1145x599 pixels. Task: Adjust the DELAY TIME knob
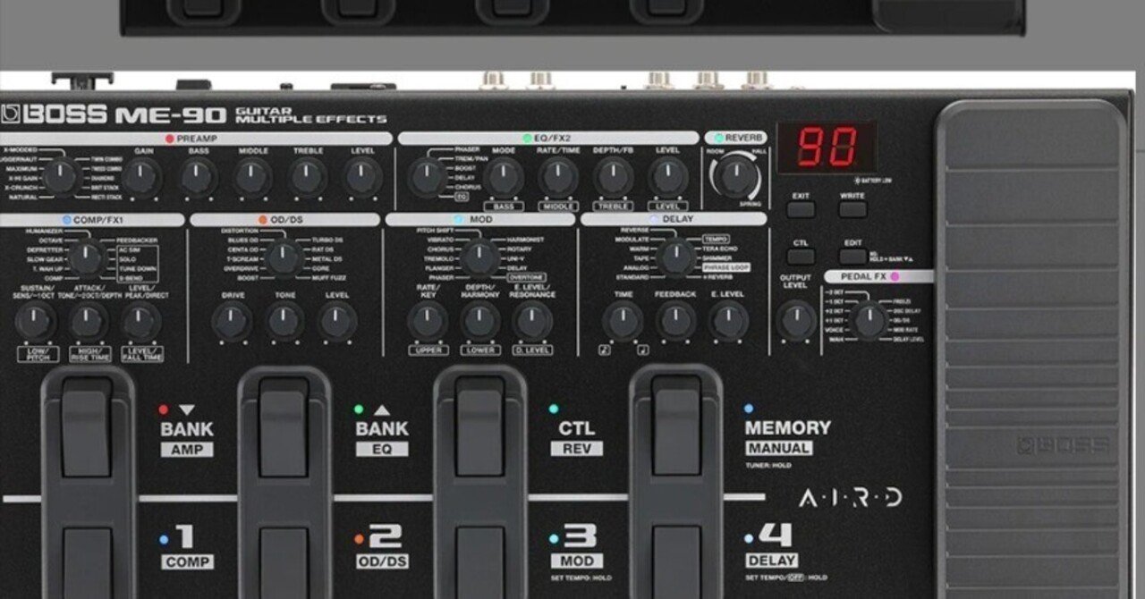click(x=623, y=320)
